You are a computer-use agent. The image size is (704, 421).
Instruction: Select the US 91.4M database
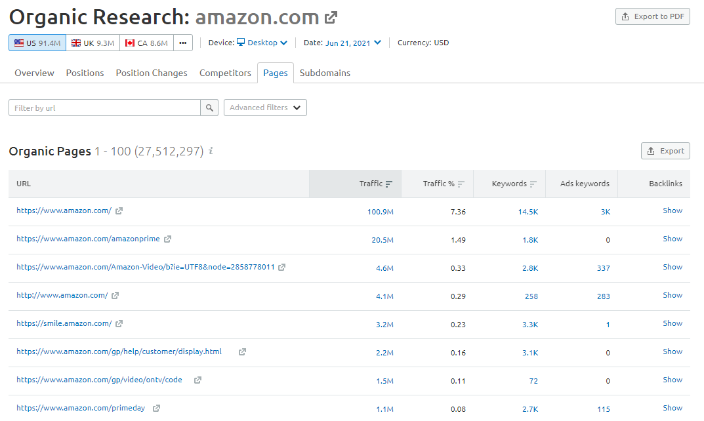37,43
